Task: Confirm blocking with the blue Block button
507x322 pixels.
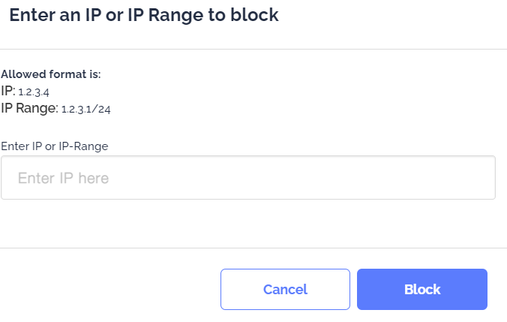Action: pyautogui.click(x=422, y=289)
